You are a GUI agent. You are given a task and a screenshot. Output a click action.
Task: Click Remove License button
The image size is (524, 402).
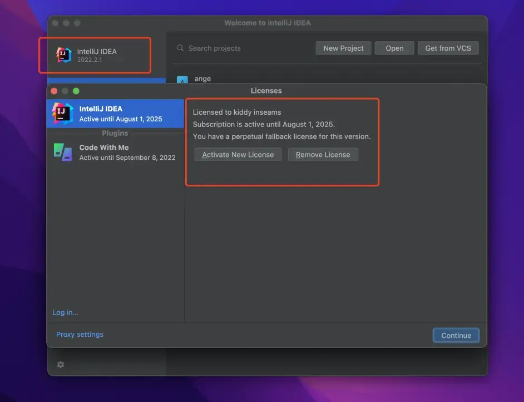coord(323,155)
